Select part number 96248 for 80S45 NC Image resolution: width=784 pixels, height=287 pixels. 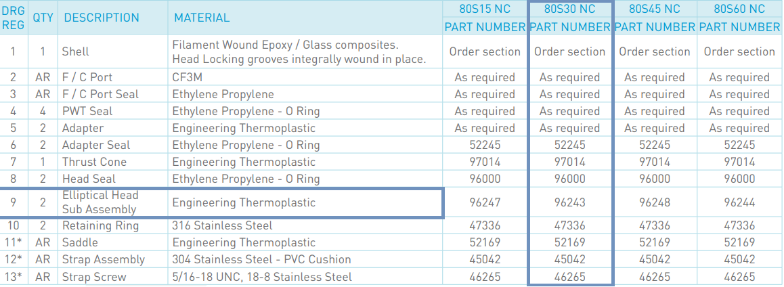655,202
